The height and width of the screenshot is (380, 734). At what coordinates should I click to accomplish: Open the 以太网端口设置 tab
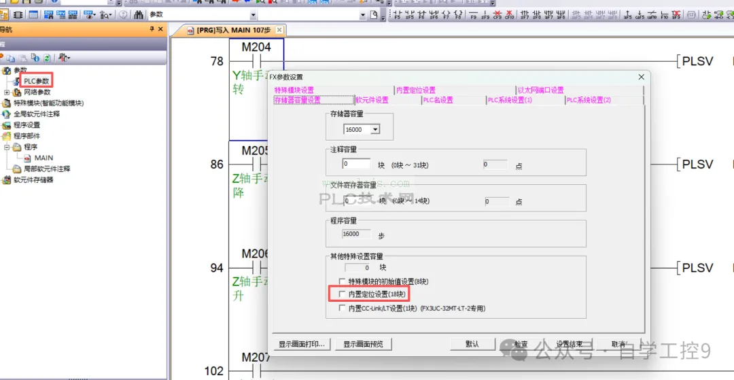tap(541, 90)
